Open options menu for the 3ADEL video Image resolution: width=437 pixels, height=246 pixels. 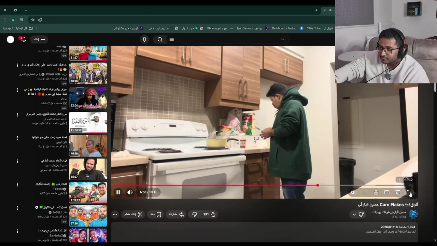click(17, 208)
